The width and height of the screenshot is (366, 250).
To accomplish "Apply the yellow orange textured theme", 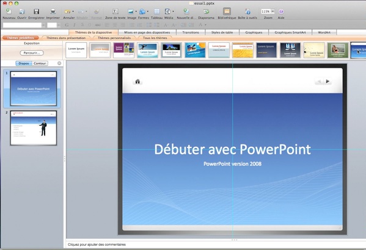I will point(243,50).
